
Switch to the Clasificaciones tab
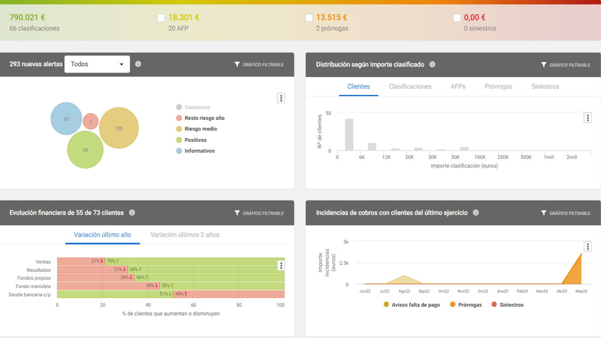[x=410, y=86]
